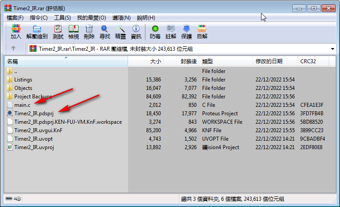Image resolution: width=340 pixels, height=207 pixels.
Task: Open the 說明(H) menu
Action: (x=146, y=18)
